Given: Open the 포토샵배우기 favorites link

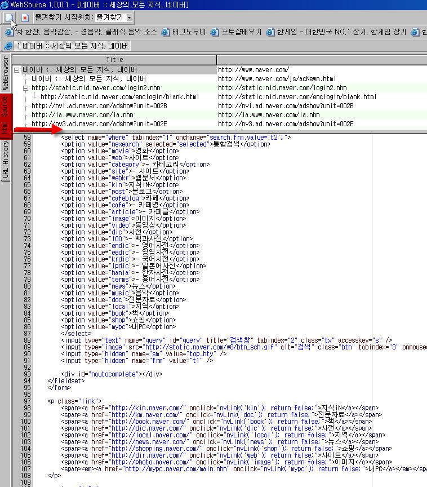Looking at the screenshot, I should (x=242, y=32).
